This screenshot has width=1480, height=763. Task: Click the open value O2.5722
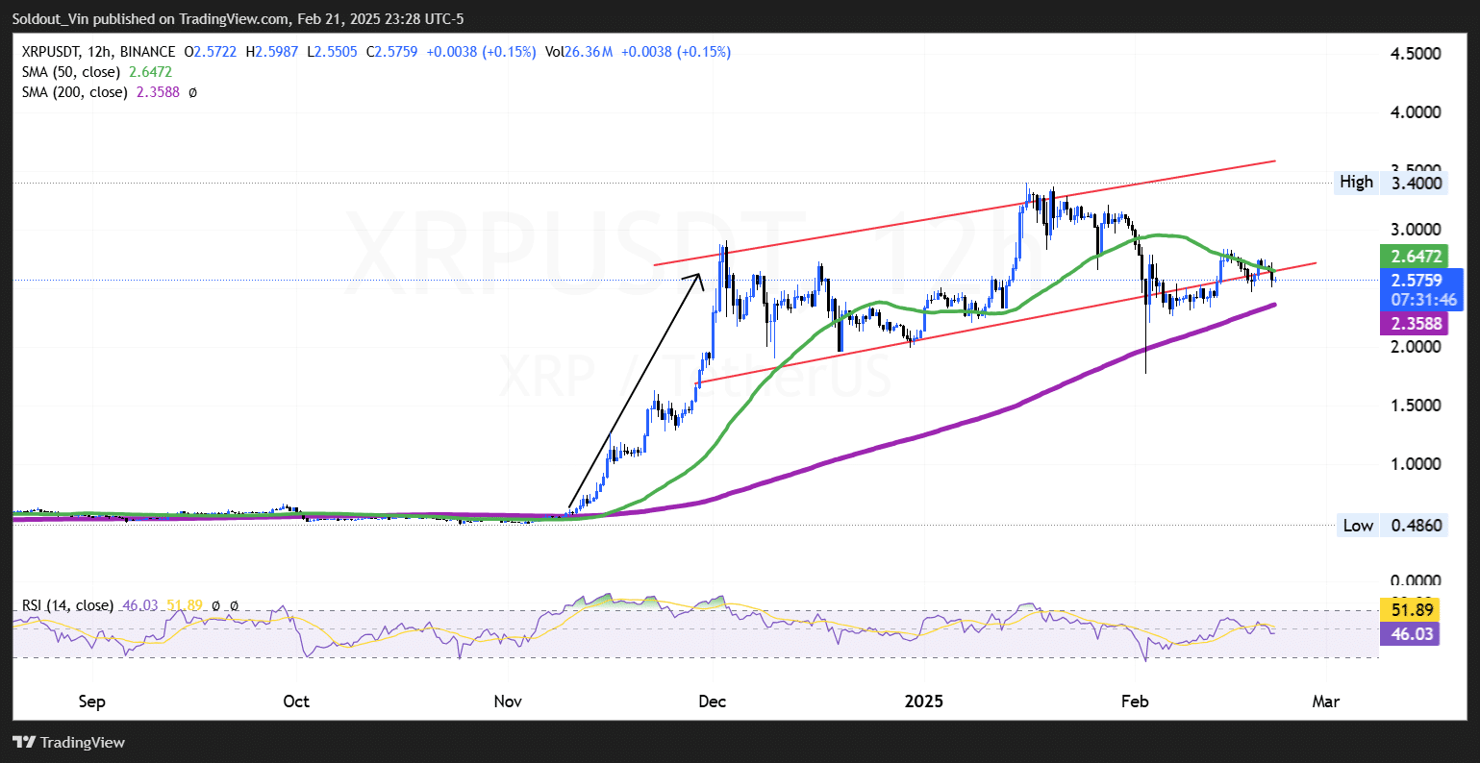211,52
